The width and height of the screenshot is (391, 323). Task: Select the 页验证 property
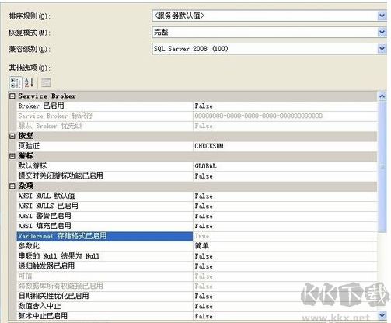[29, 146]
